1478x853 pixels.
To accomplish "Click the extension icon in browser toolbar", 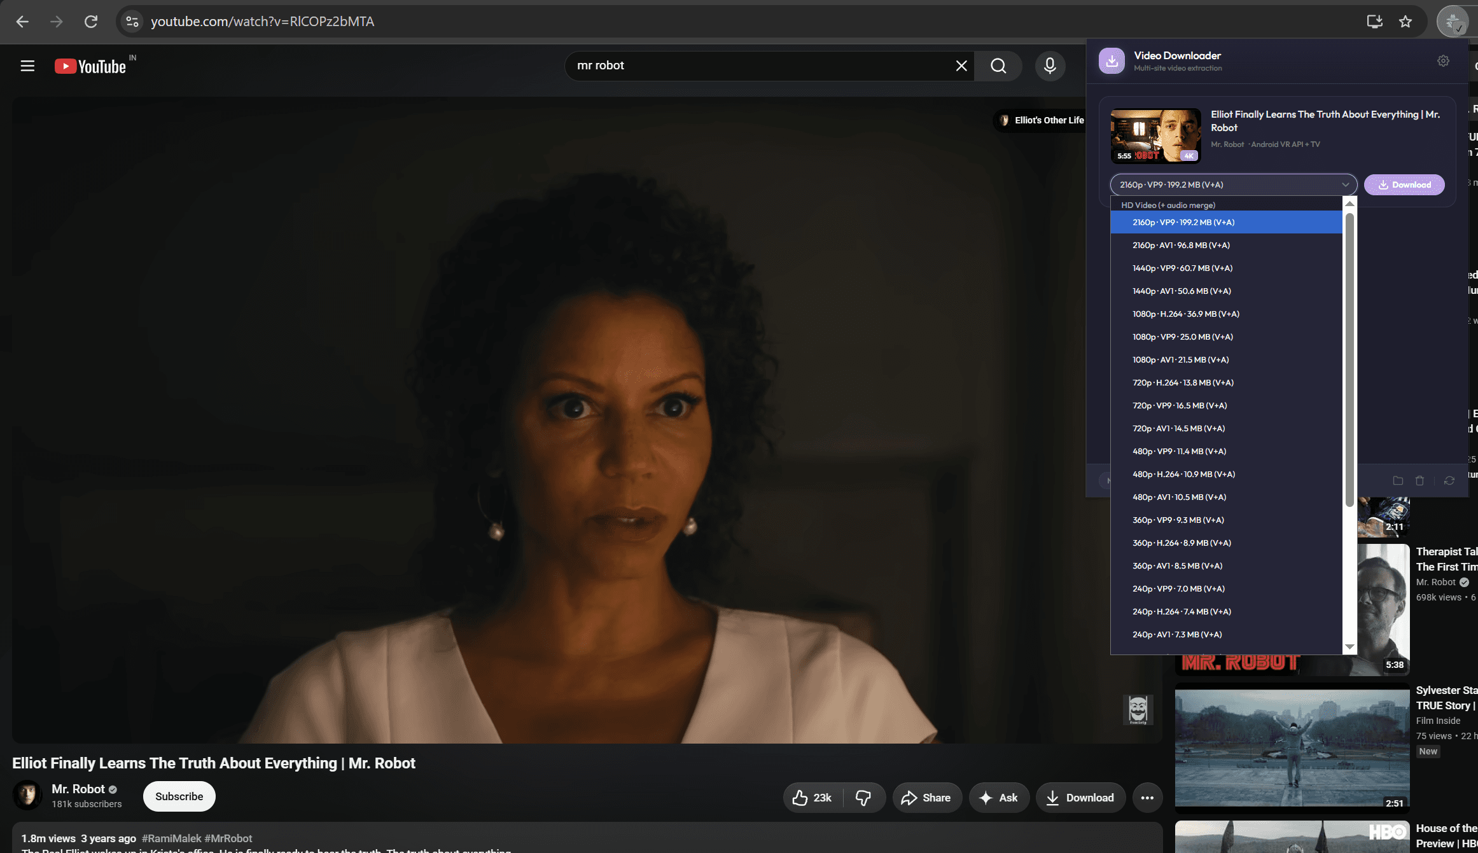I will 1453,22.
